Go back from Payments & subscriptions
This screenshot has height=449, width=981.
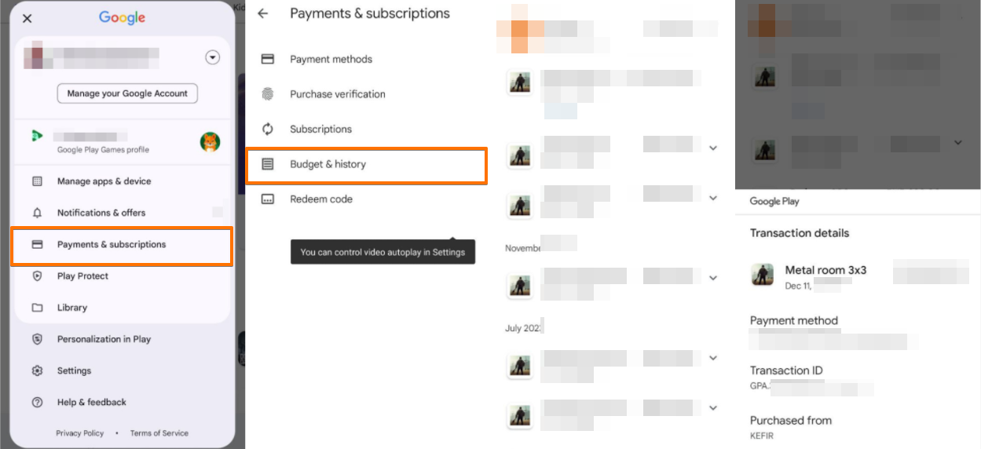pos(263,14)
